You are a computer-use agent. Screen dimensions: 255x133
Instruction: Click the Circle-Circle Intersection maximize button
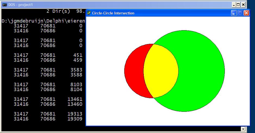click(x=240, y=13)
